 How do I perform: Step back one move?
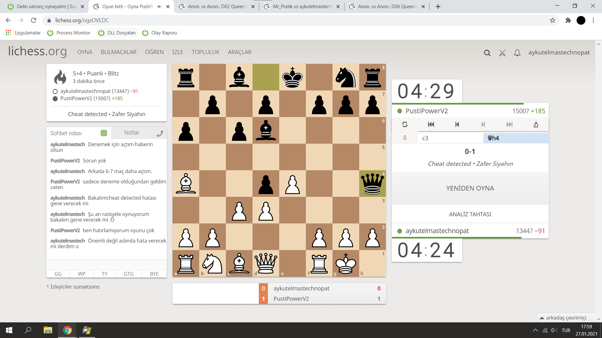[x=457, y=125]
